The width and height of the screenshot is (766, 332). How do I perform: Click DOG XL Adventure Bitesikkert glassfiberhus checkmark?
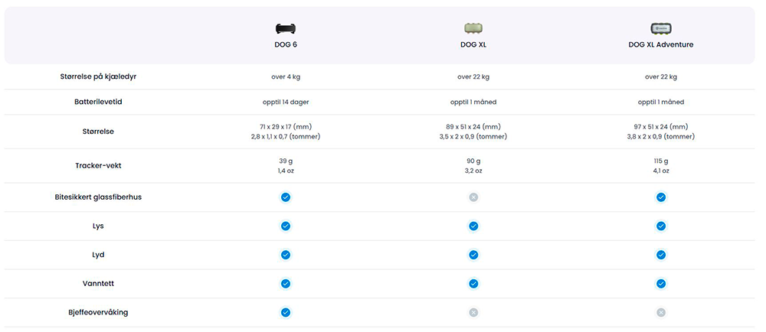(x=661, y=197)
